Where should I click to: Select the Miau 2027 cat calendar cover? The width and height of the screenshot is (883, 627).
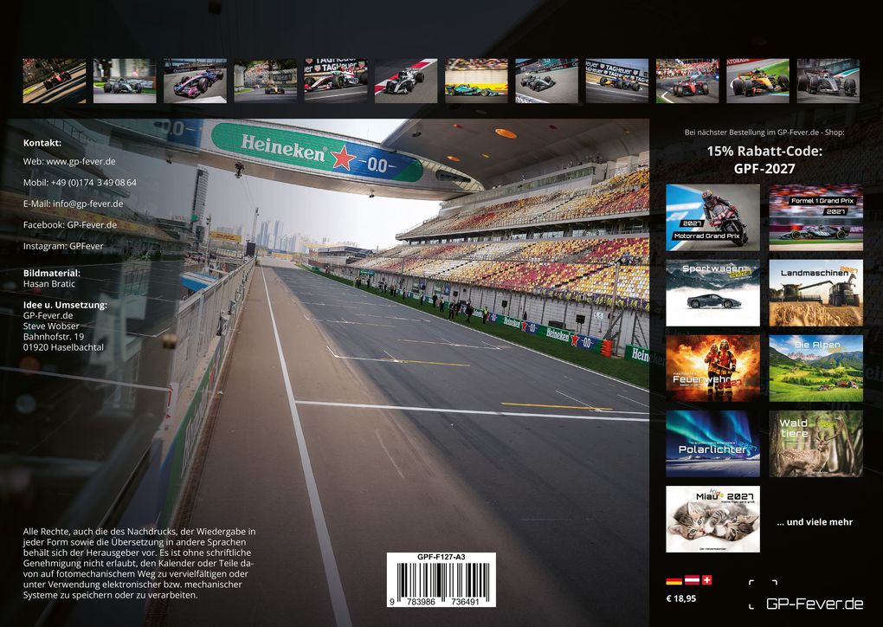click(712, 520)
